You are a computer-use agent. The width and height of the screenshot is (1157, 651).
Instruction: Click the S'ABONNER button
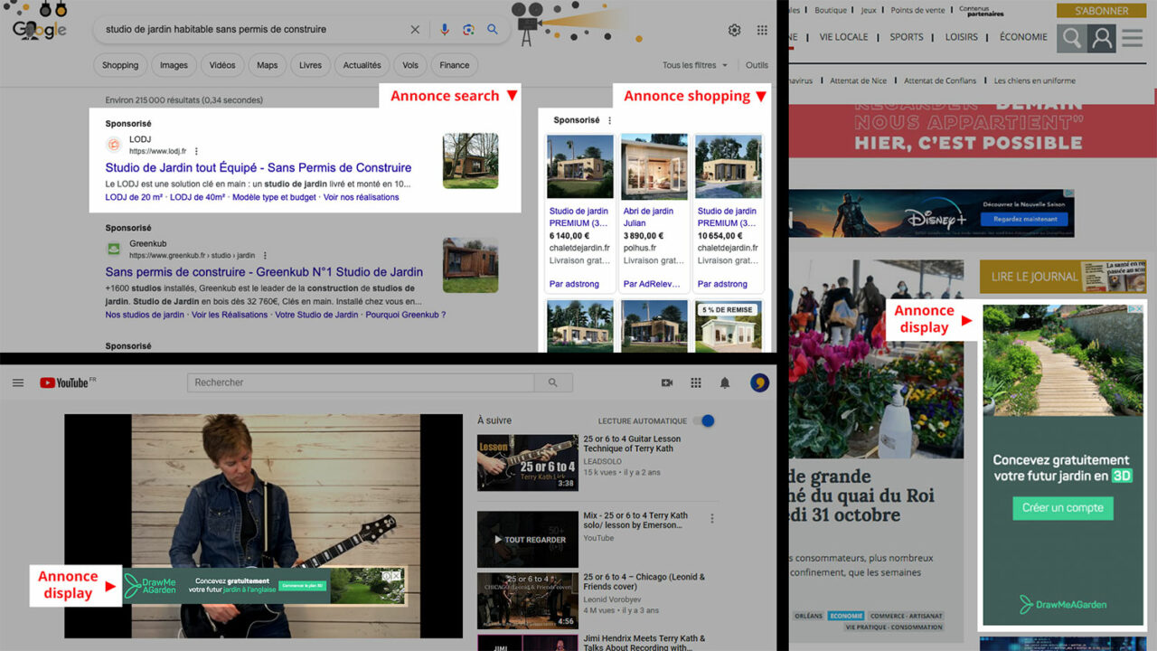pyautogui.click(x=1101, y=10)
